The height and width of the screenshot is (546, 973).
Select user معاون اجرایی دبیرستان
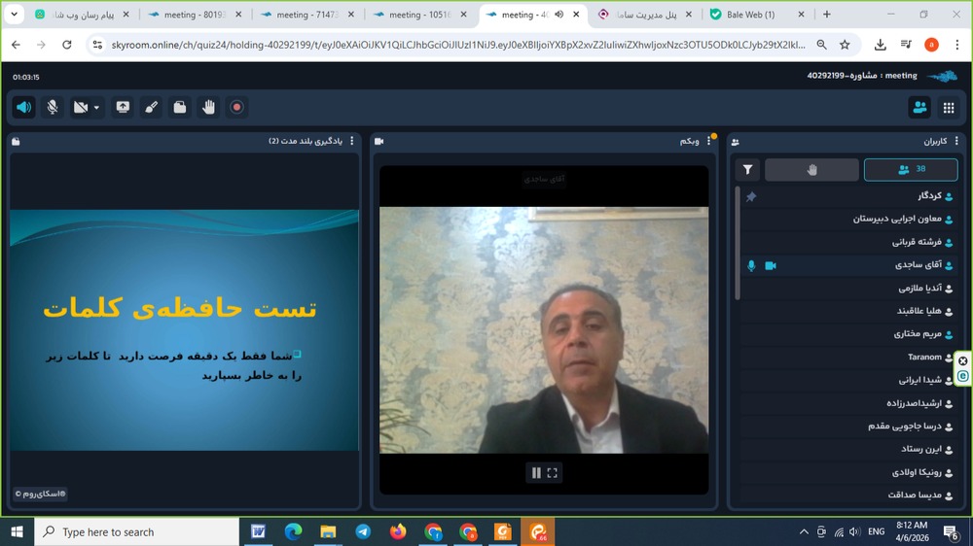849,219
